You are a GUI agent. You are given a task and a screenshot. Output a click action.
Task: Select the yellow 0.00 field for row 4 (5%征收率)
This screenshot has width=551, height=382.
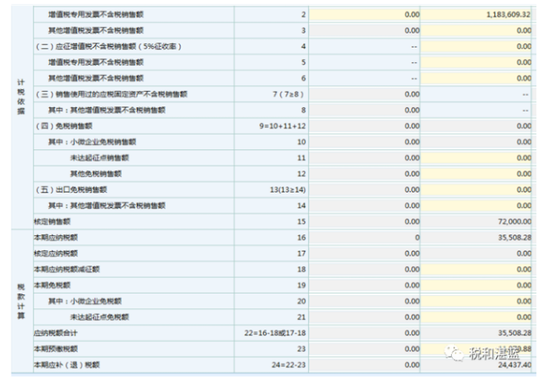476,47
